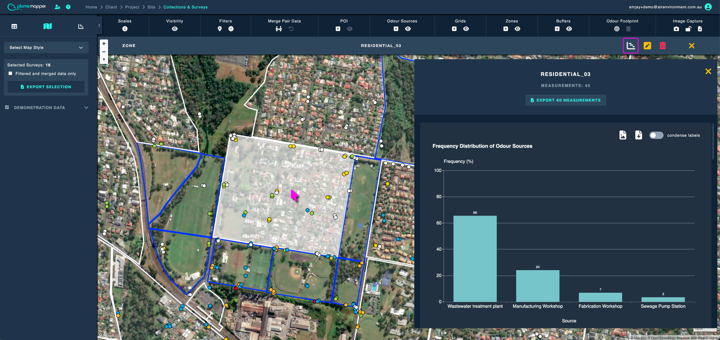This screenshot has height=340, width=720.
Task: Toggle Grids visibility eye
Action: pos(466,29)
